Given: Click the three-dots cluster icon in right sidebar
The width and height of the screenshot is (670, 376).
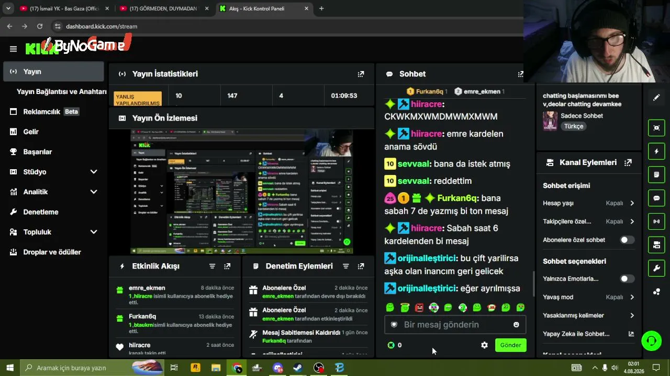Looking at the screenshot, I should [656, 292].
